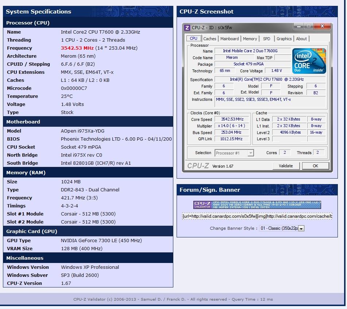Click the CPU-Z Screenshot panel header

(x=257, y=12)
